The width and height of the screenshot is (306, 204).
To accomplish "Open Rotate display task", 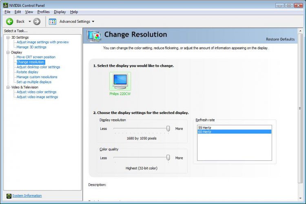I will [27, 72].
